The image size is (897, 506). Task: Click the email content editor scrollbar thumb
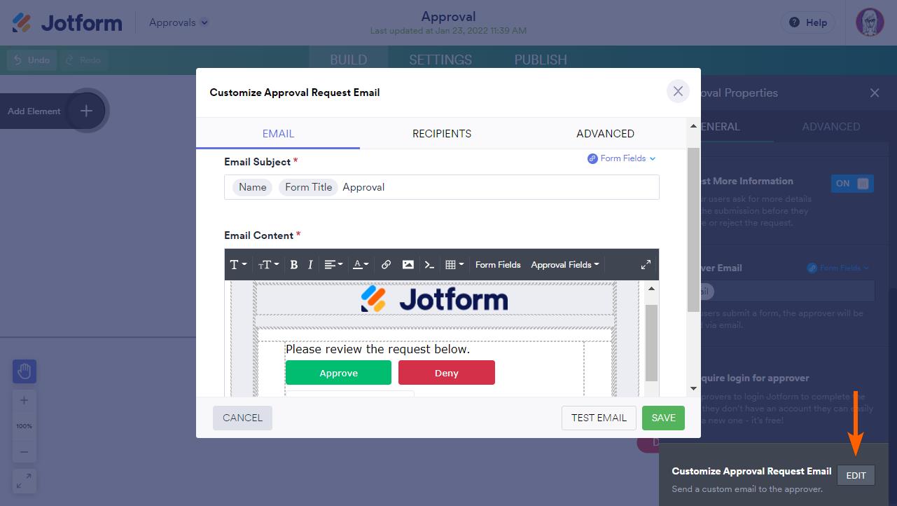(x=651, y=343)
